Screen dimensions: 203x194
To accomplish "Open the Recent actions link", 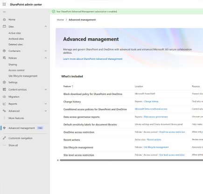I will [x=154, y=140].
